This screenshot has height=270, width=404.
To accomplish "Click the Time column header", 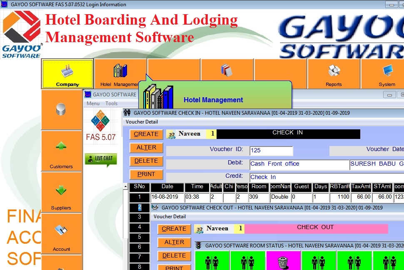I will 197,187.
